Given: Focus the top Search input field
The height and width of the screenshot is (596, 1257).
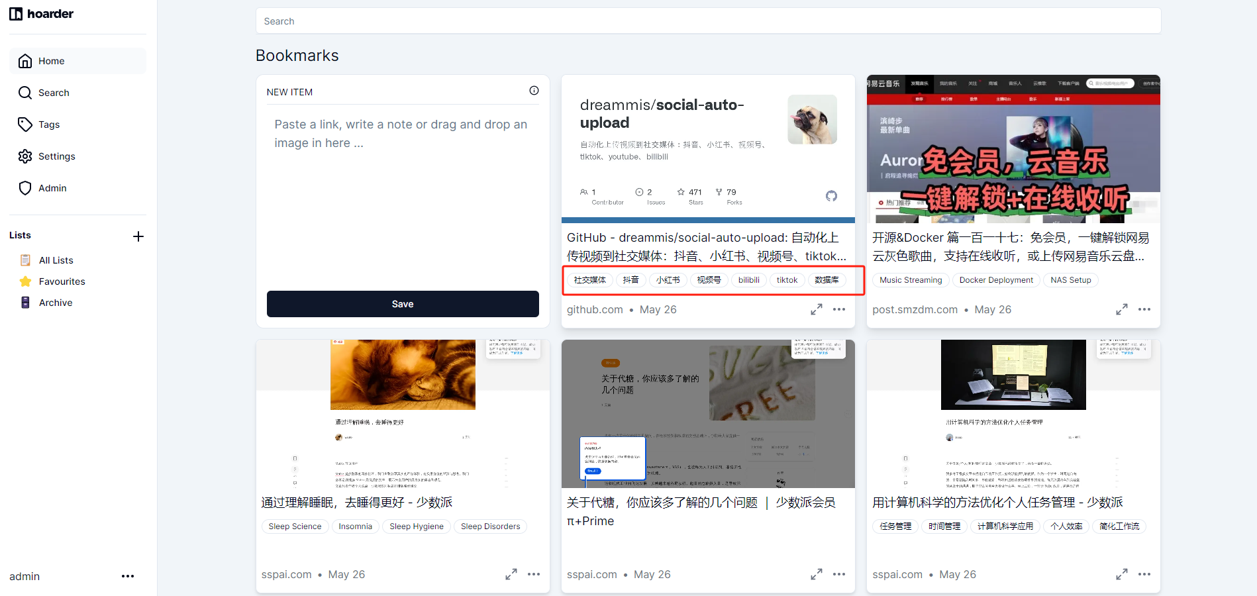Looking at the screenshot, I should [708, 21].
